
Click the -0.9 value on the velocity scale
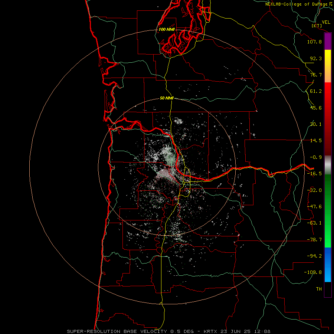click(316, 157)
